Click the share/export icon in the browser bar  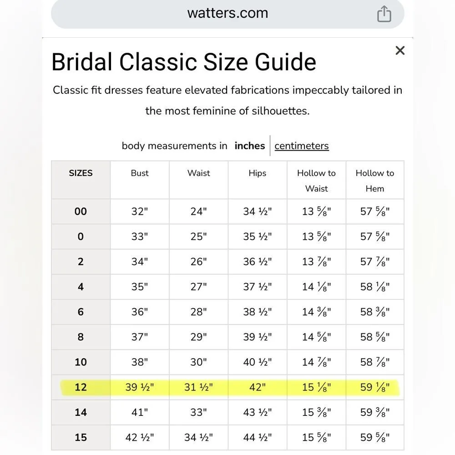tap(384, 14)
